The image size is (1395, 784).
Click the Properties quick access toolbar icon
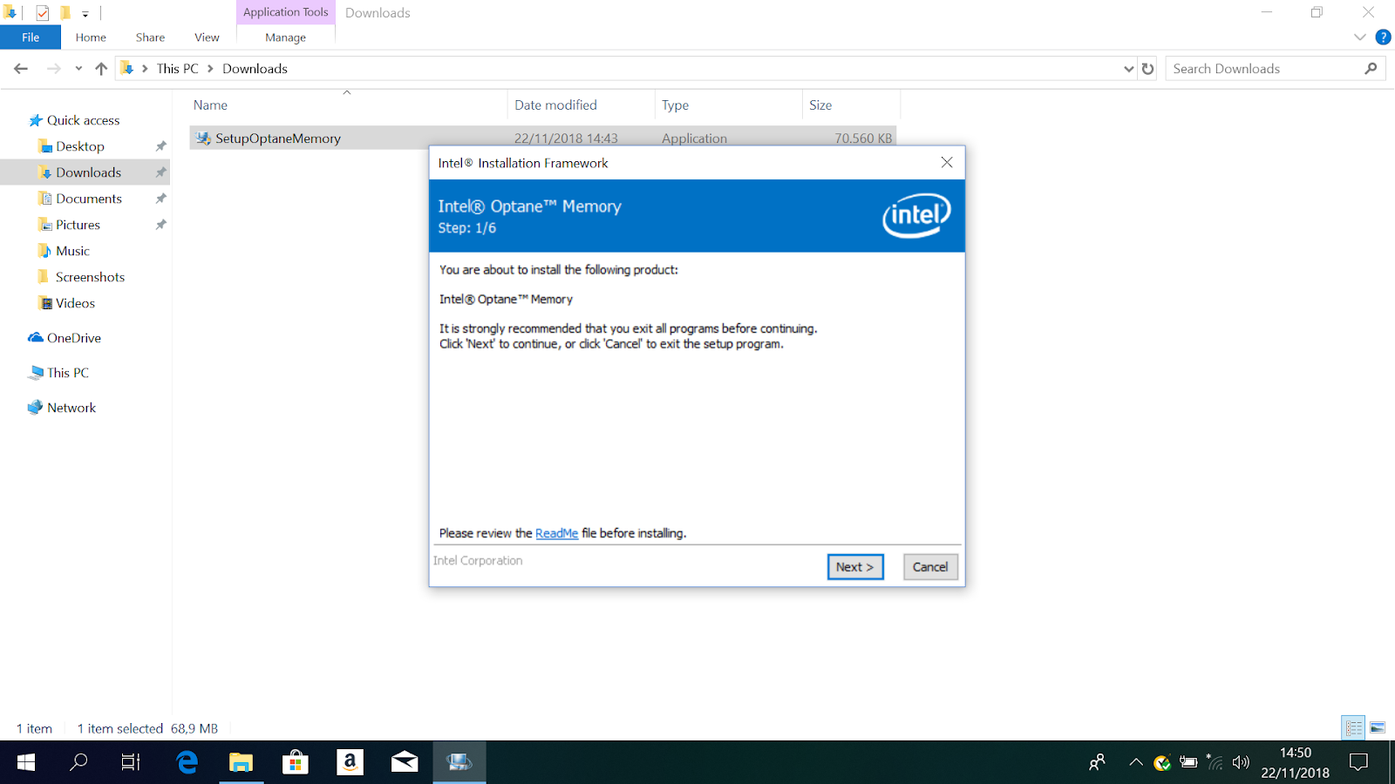click(x=42, y=13)
